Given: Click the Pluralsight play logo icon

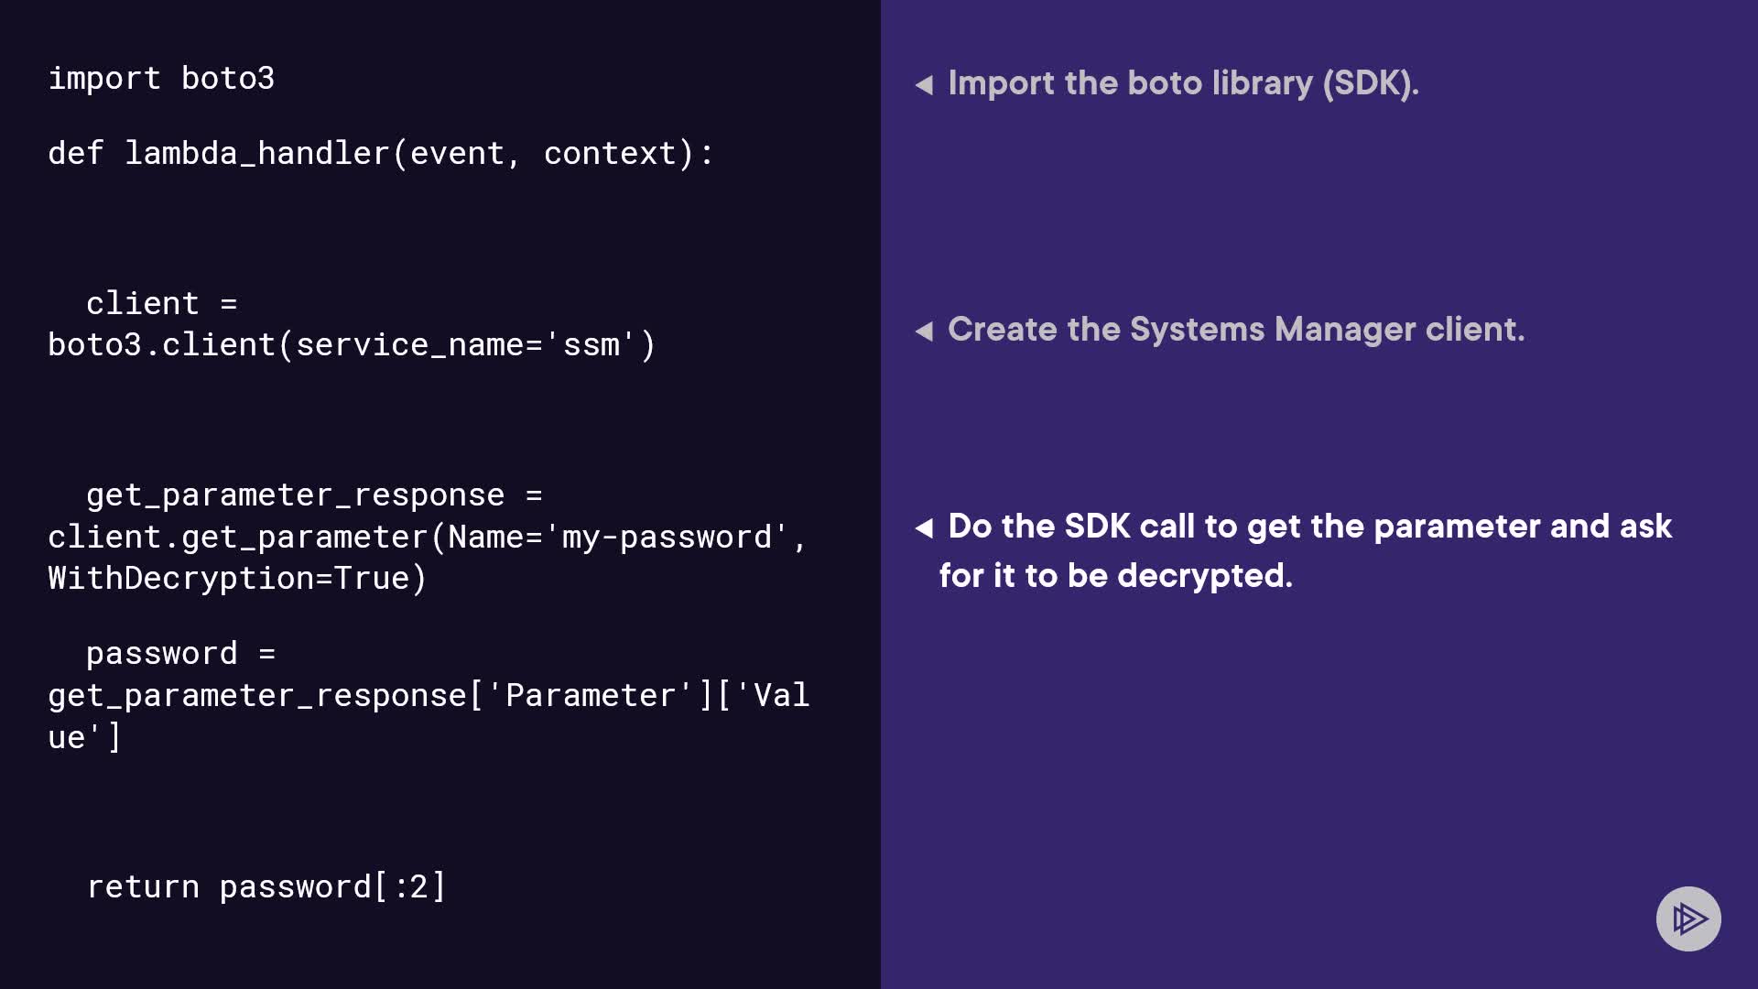Looking at the screenshot, I should tap(1688, 918).
